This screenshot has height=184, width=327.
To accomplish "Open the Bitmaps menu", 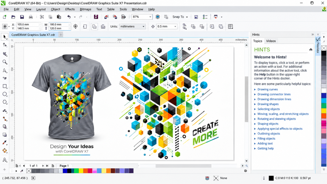I will click(x=86, y=9).
